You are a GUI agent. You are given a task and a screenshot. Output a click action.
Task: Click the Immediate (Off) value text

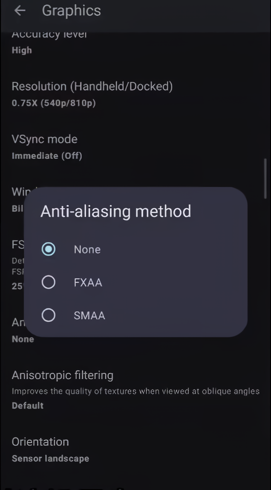(47, 156)
